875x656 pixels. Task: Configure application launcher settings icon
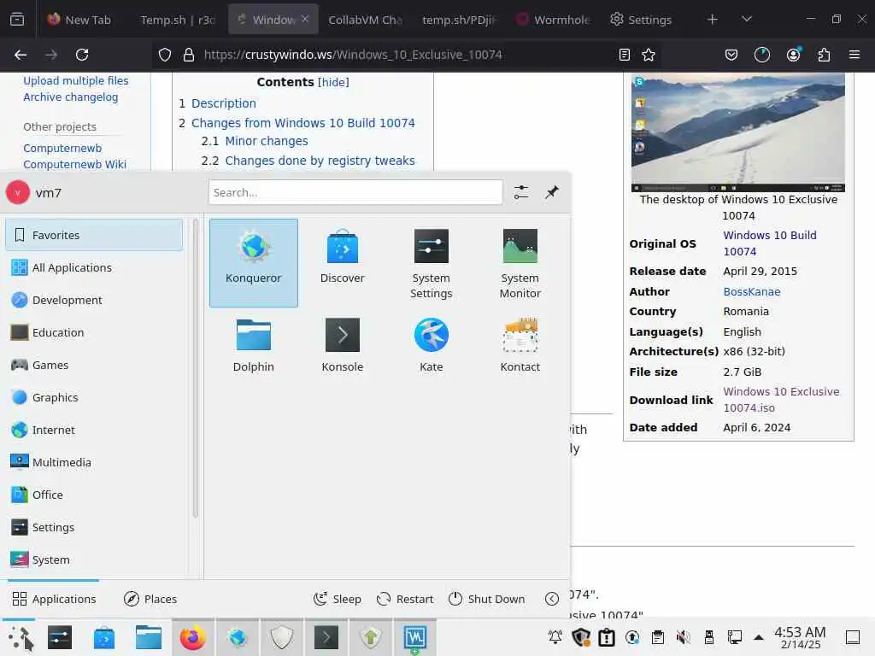[x=521, y=192]
